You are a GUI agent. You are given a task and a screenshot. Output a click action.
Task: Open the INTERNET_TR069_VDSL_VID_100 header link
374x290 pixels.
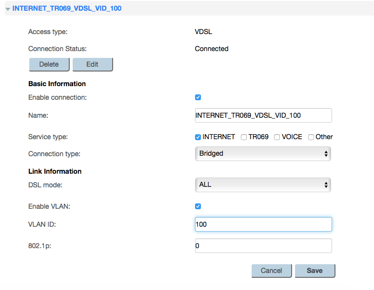pyautogui.click(x=67, y=8)
